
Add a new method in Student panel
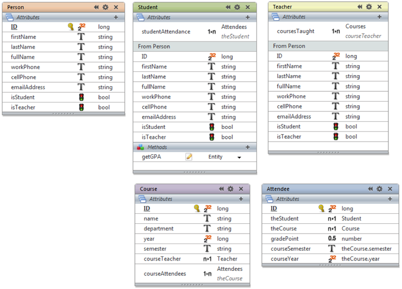(247, 147)
